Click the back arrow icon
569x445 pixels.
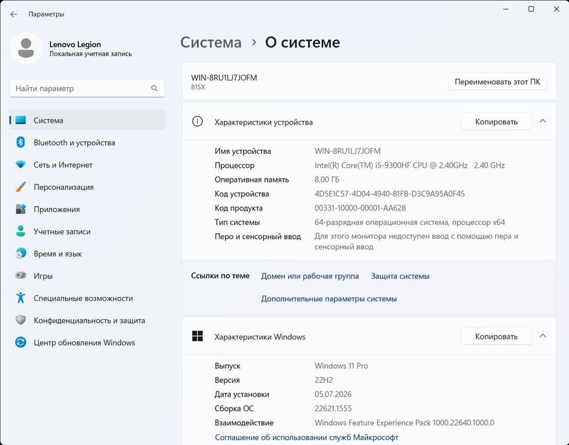pos(14,14)
